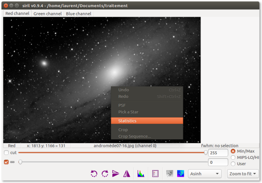262x183 pixels.
Task: Click the horizontal mirror icon
Action: click(127, 173)
